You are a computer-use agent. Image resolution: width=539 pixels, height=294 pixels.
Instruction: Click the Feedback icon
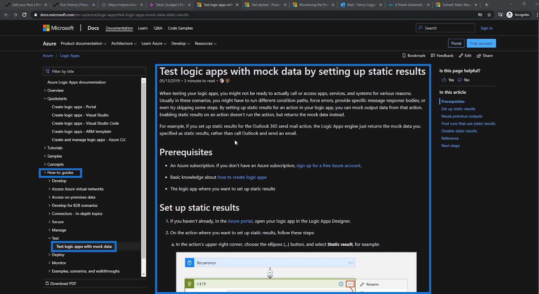pos(433,56)
